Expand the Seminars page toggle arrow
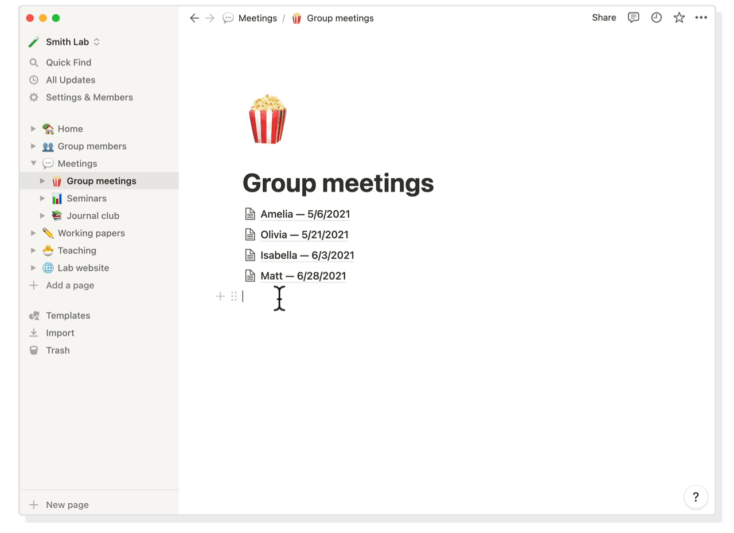 [x=42, y=198]
